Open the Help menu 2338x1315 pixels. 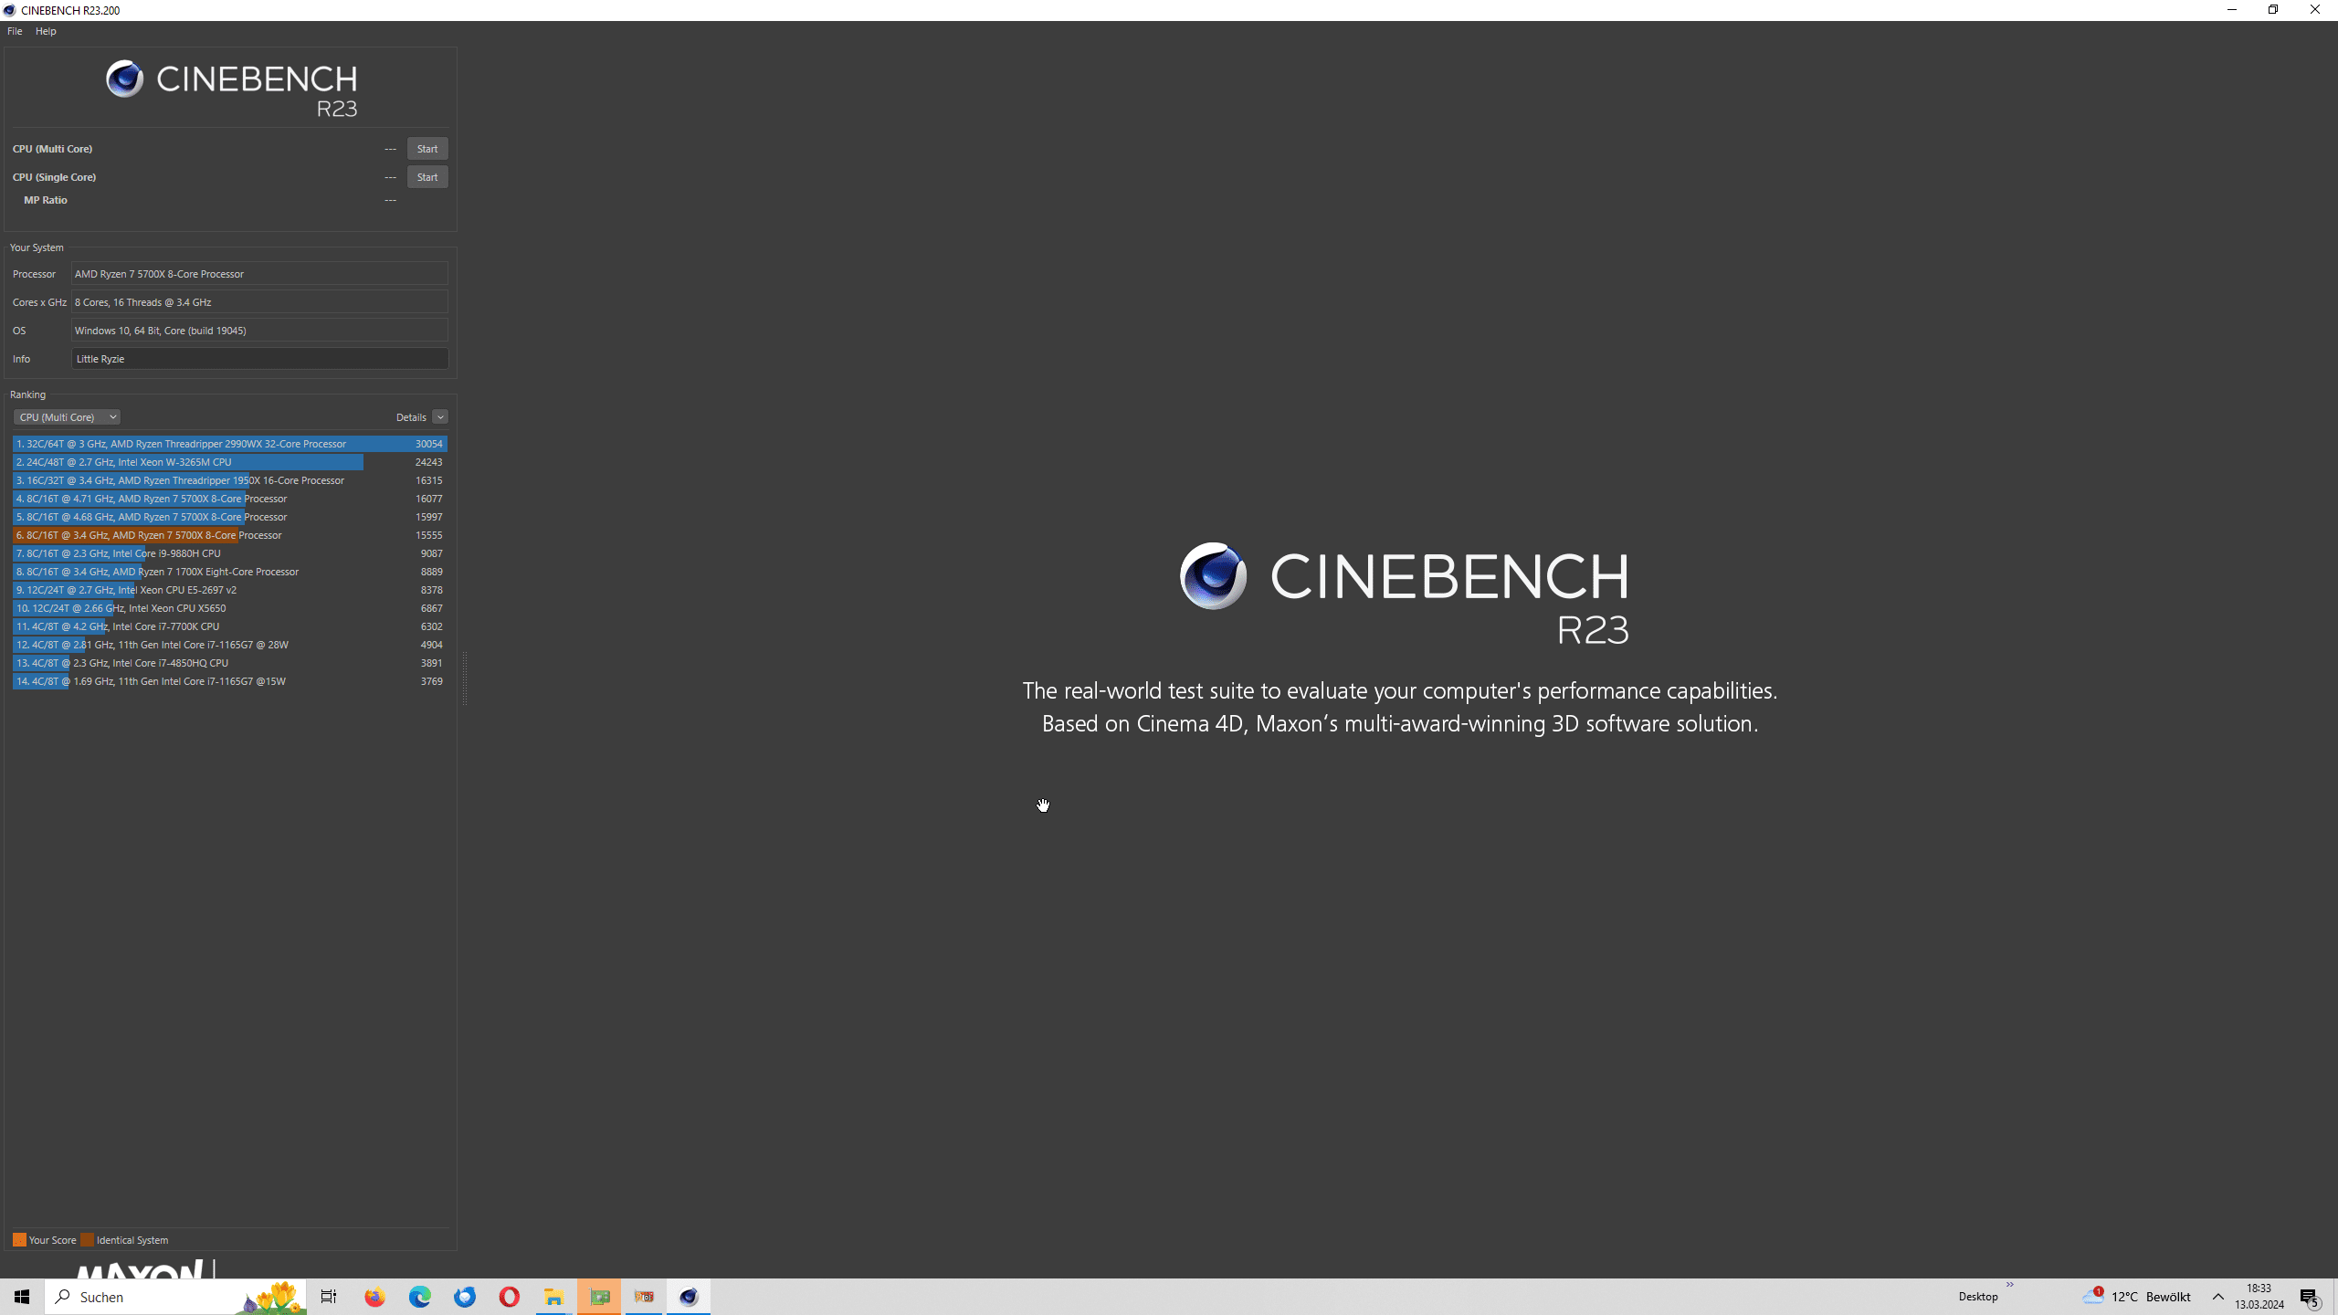pos(46,31)
